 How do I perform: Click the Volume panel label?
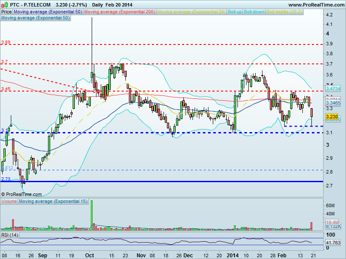pyautogui.click(x=9, y=201)
